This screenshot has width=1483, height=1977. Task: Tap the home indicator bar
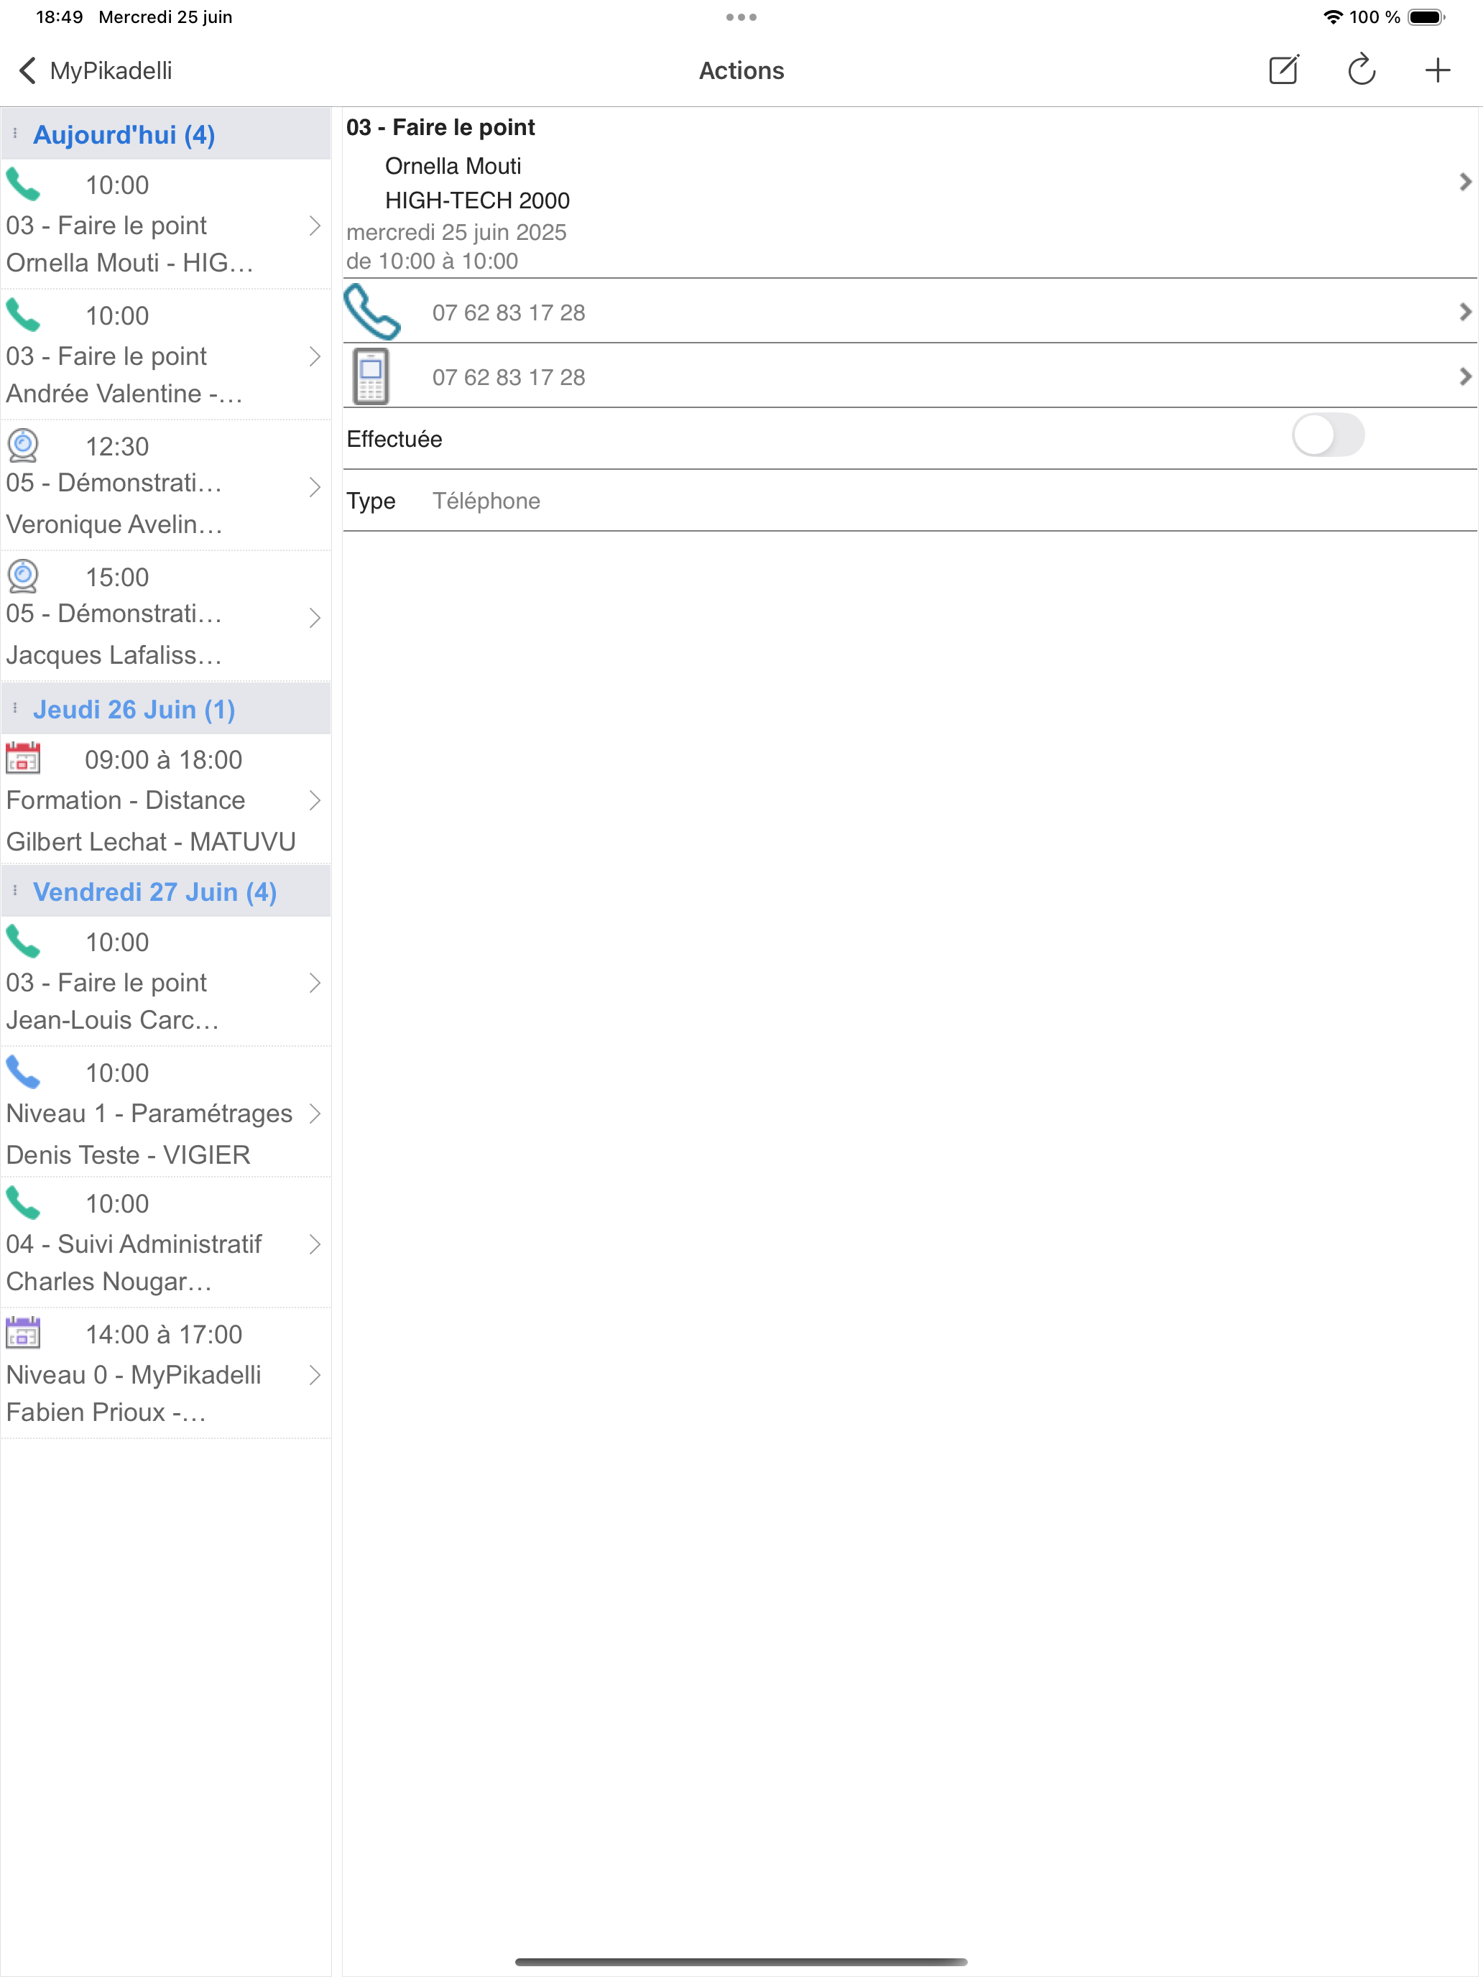tap(741, 1962)
